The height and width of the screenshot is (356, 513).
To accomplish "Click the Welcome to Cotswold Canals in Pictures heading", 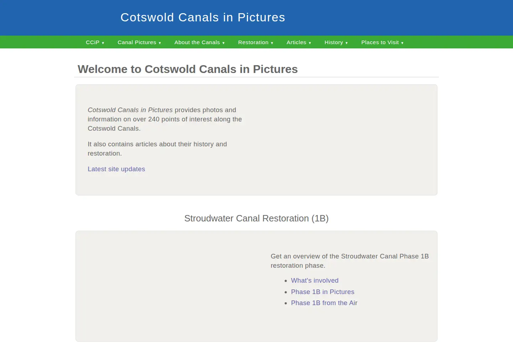I will (x=188, y=69).
